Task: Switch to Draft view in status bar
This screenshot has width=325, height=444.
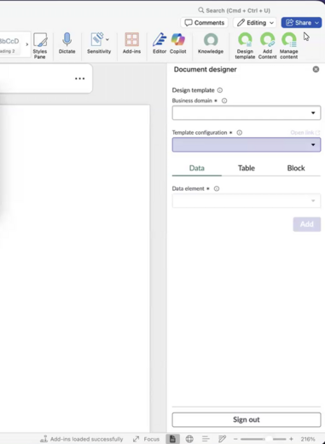Action: (x=222, y=439)
